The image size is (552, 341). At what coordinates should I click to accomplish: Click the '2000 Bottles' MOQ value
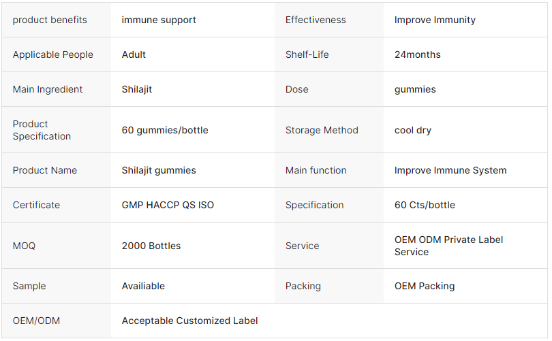(151, 246)
